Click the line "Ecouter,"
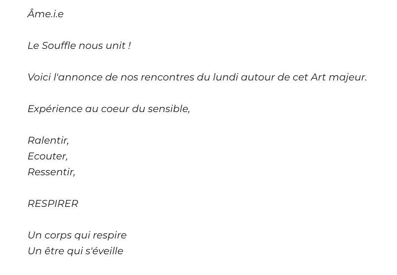The height and width of the screenshot is (275, 397). 47,157
